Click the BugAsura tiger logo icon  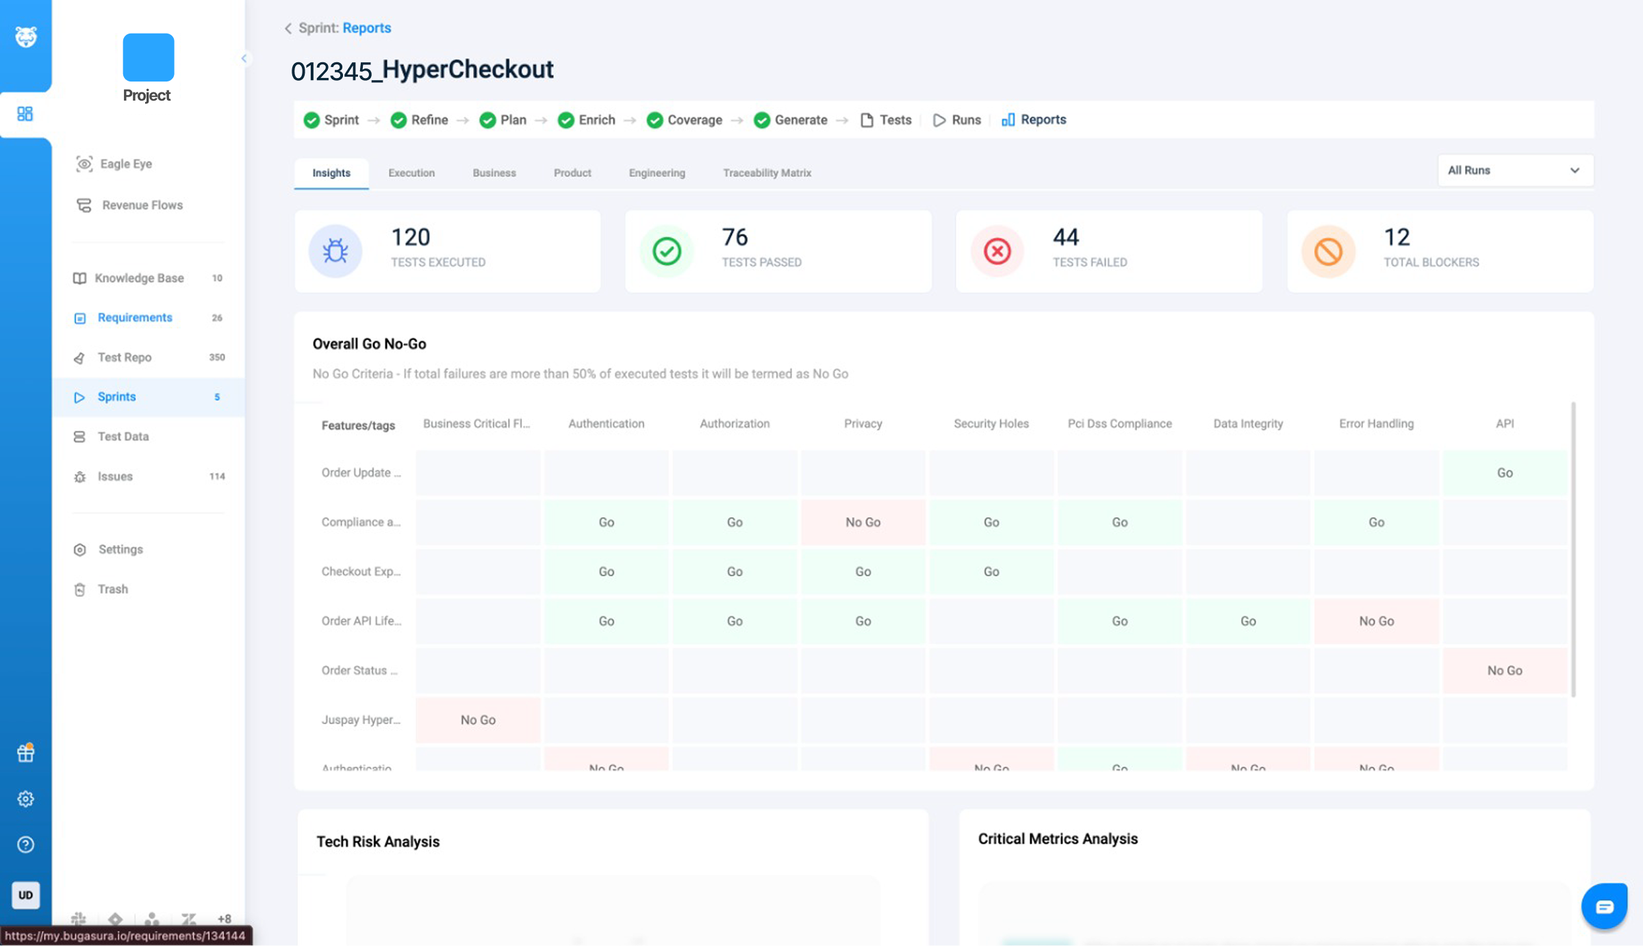click(x=25, y=36)
